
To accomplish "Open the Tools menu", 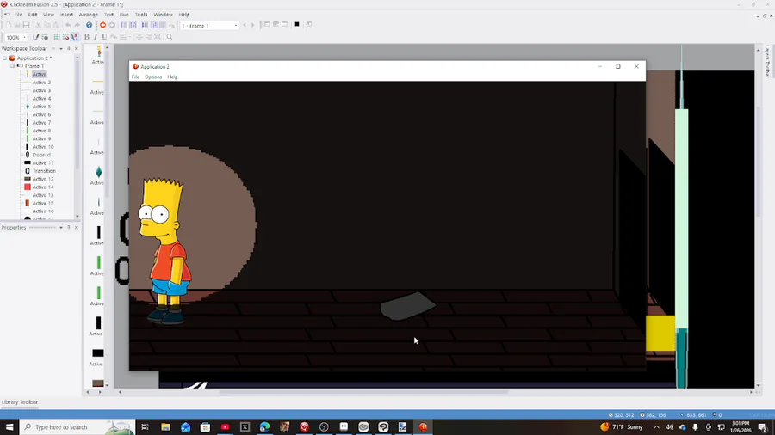I will 141,15.
